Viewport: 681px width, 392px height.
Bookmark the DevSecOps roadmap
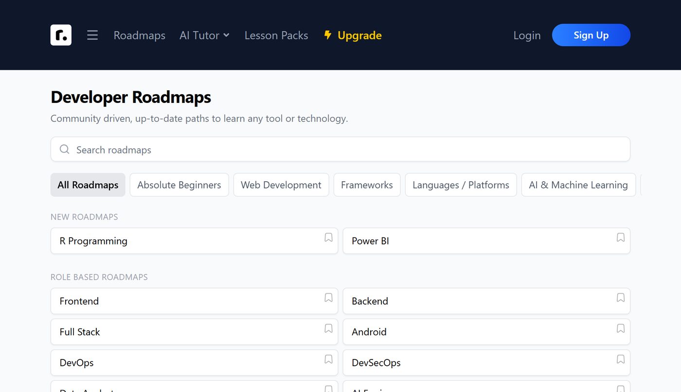[621, 359]
